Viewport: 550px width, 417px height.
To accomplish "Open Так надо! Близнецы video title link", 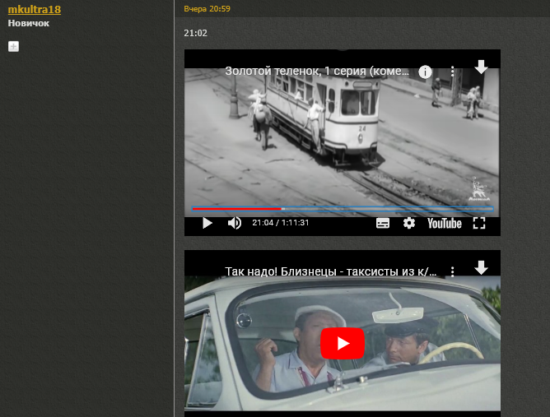I will point(331,271).
